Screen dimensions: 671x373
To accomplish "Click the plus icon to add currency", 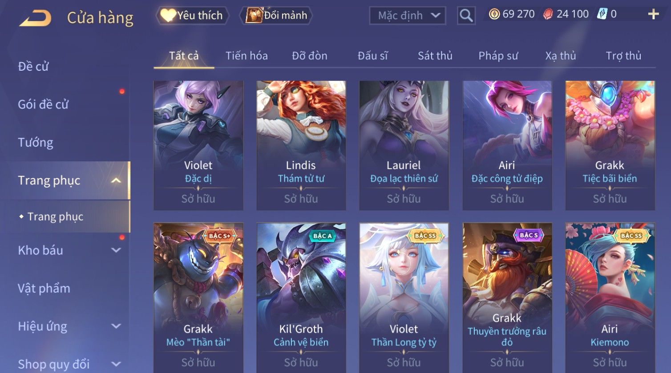I will click(x=653, y=14).
